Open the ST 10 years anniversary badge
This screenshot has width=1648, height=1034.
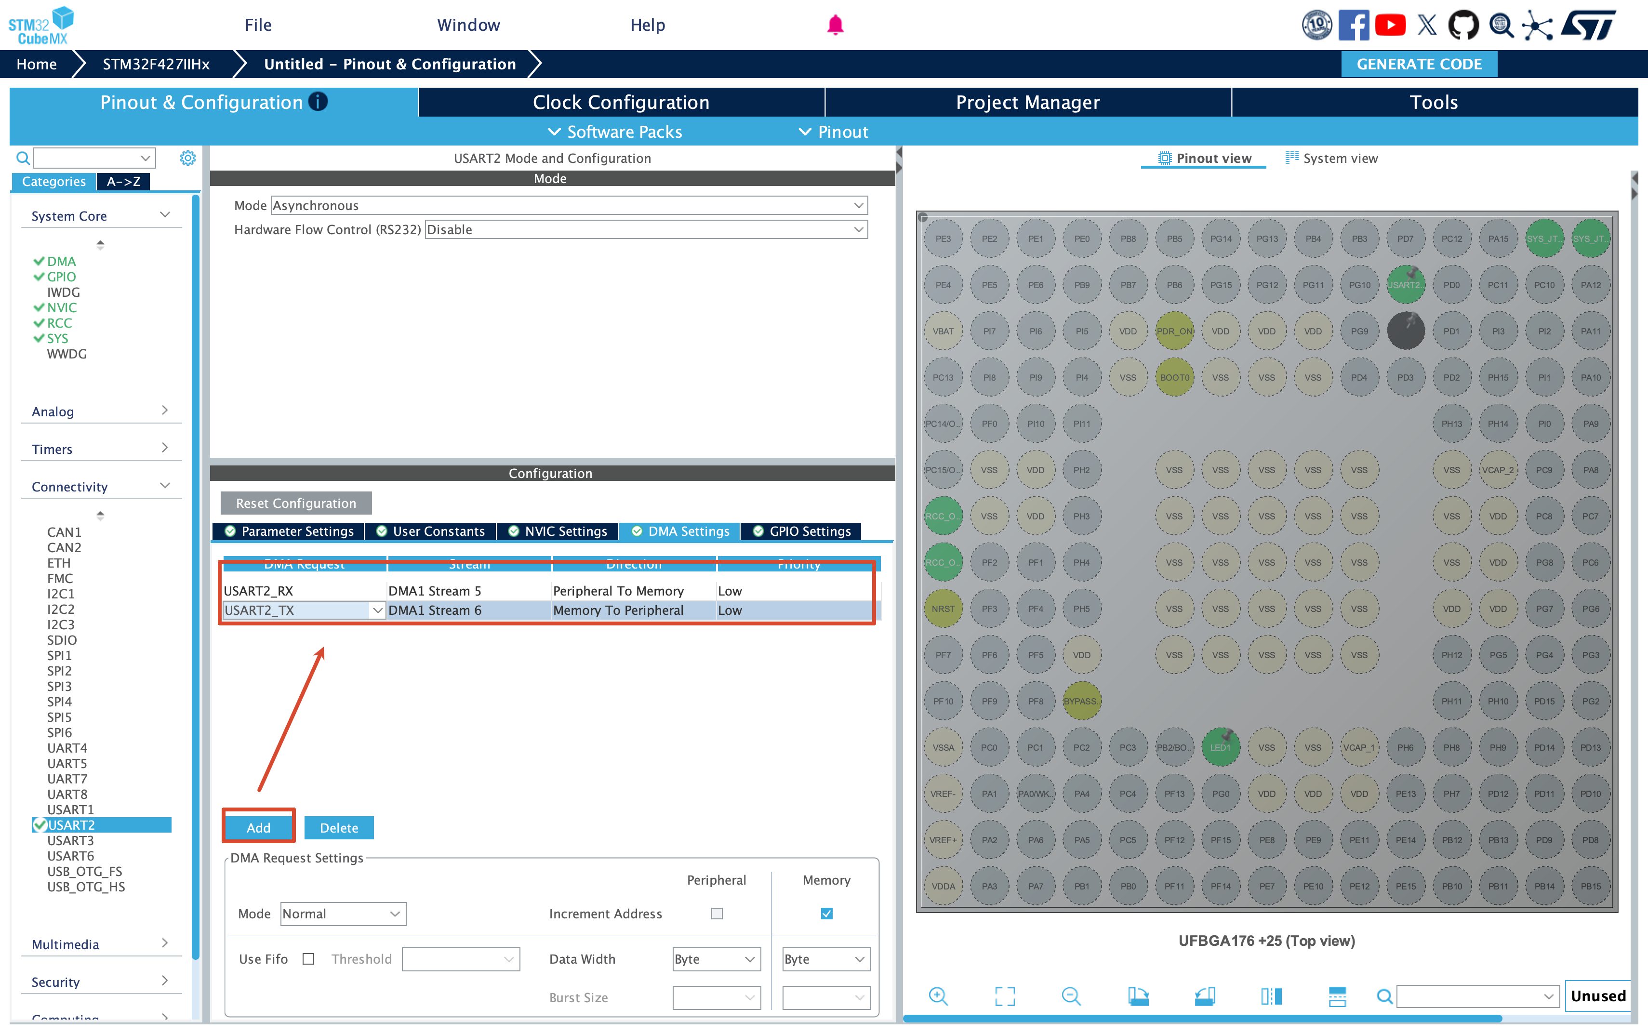coord(1316,26)
